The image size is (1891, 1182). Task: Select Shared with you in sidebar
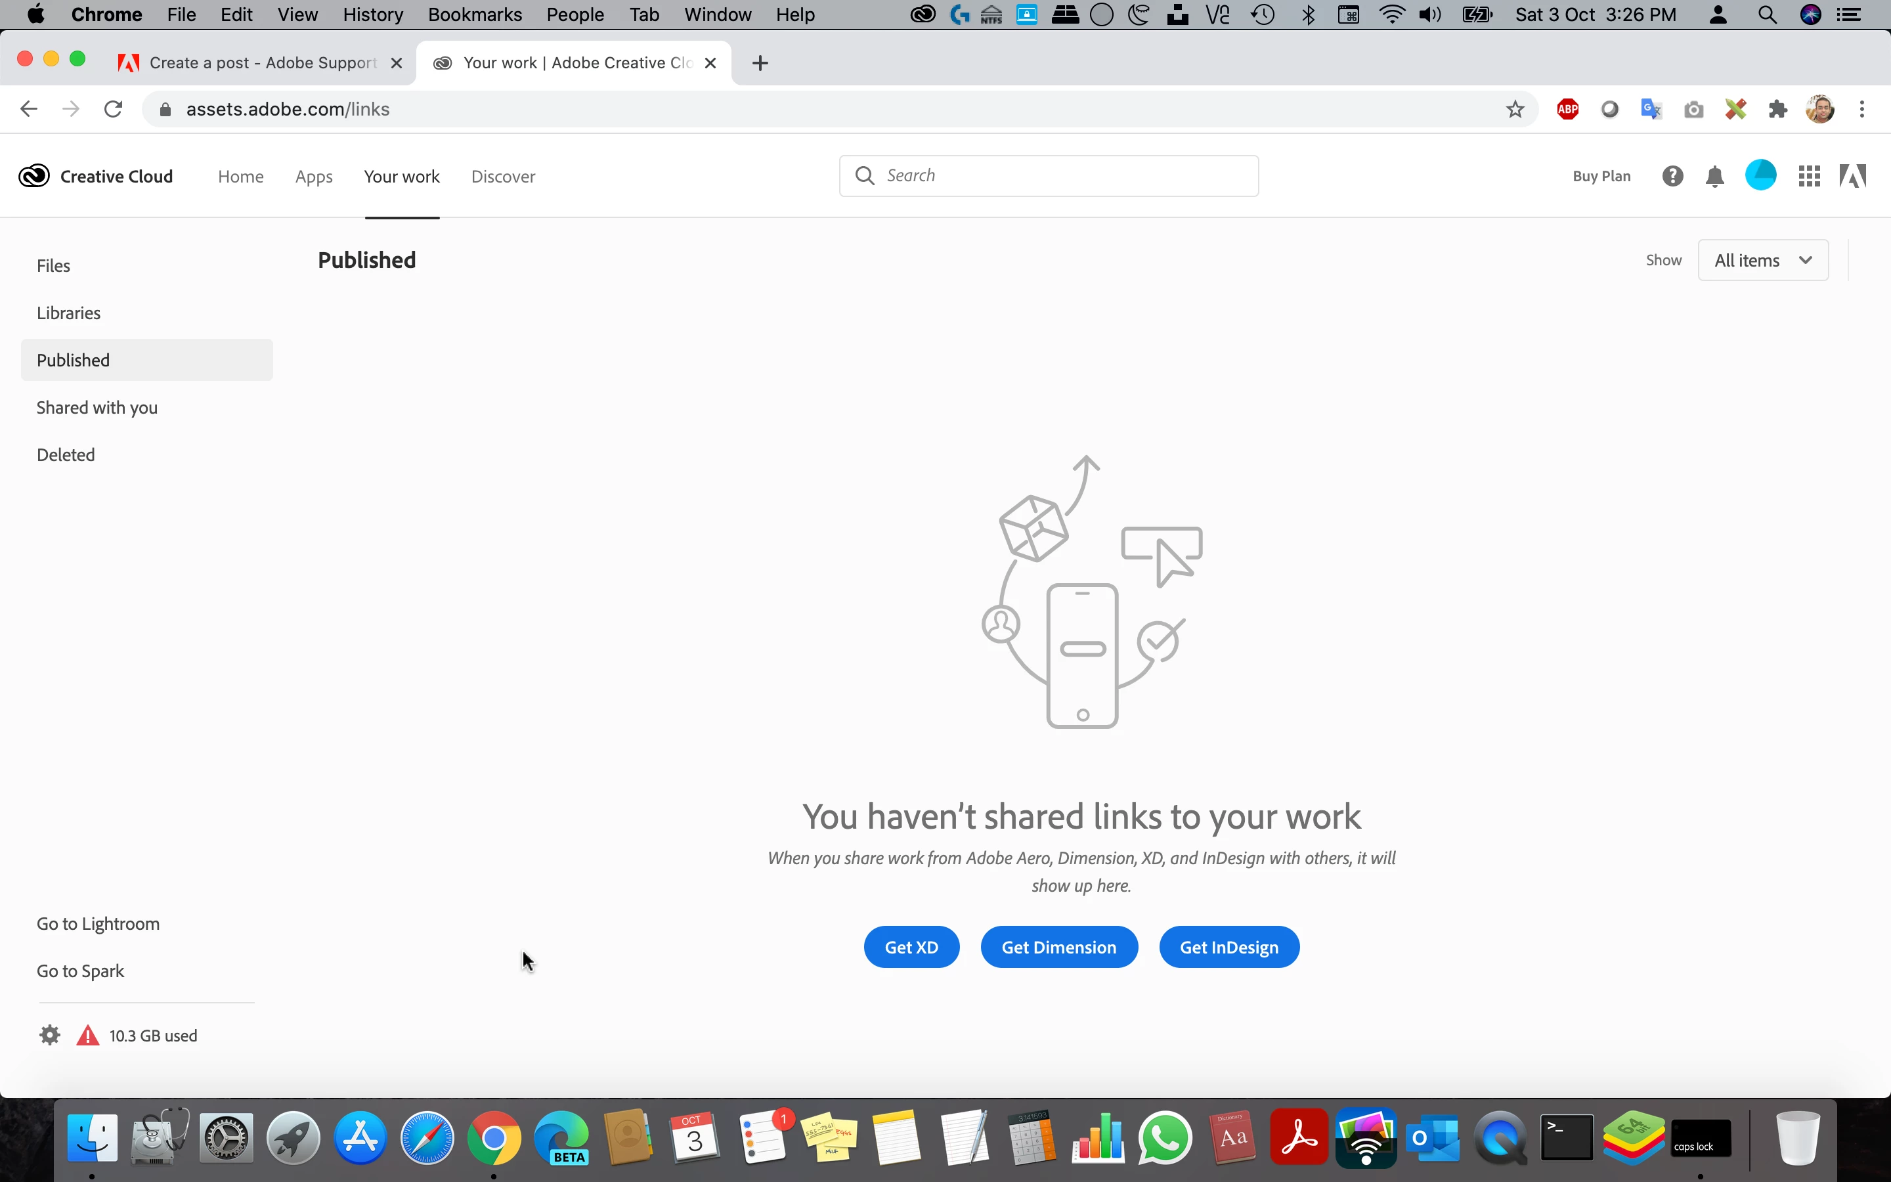point(97,407)
